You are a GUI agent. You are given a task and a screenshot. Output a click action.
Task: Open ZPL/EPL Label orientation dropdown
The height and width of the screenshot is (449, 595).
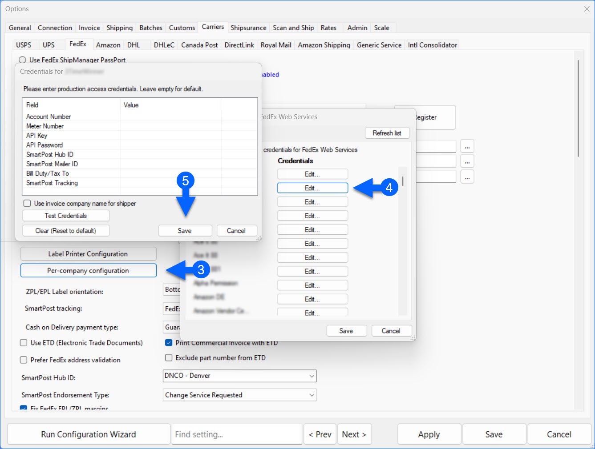point(172,289)
